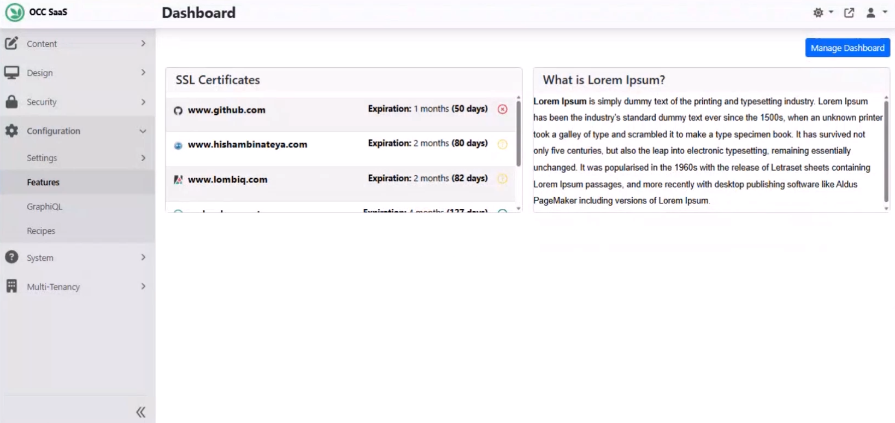The width and height of the screenshot is (895, 423).
Task: Click www.hishambinateya.com certificate entry
Action: coord(248,144)
